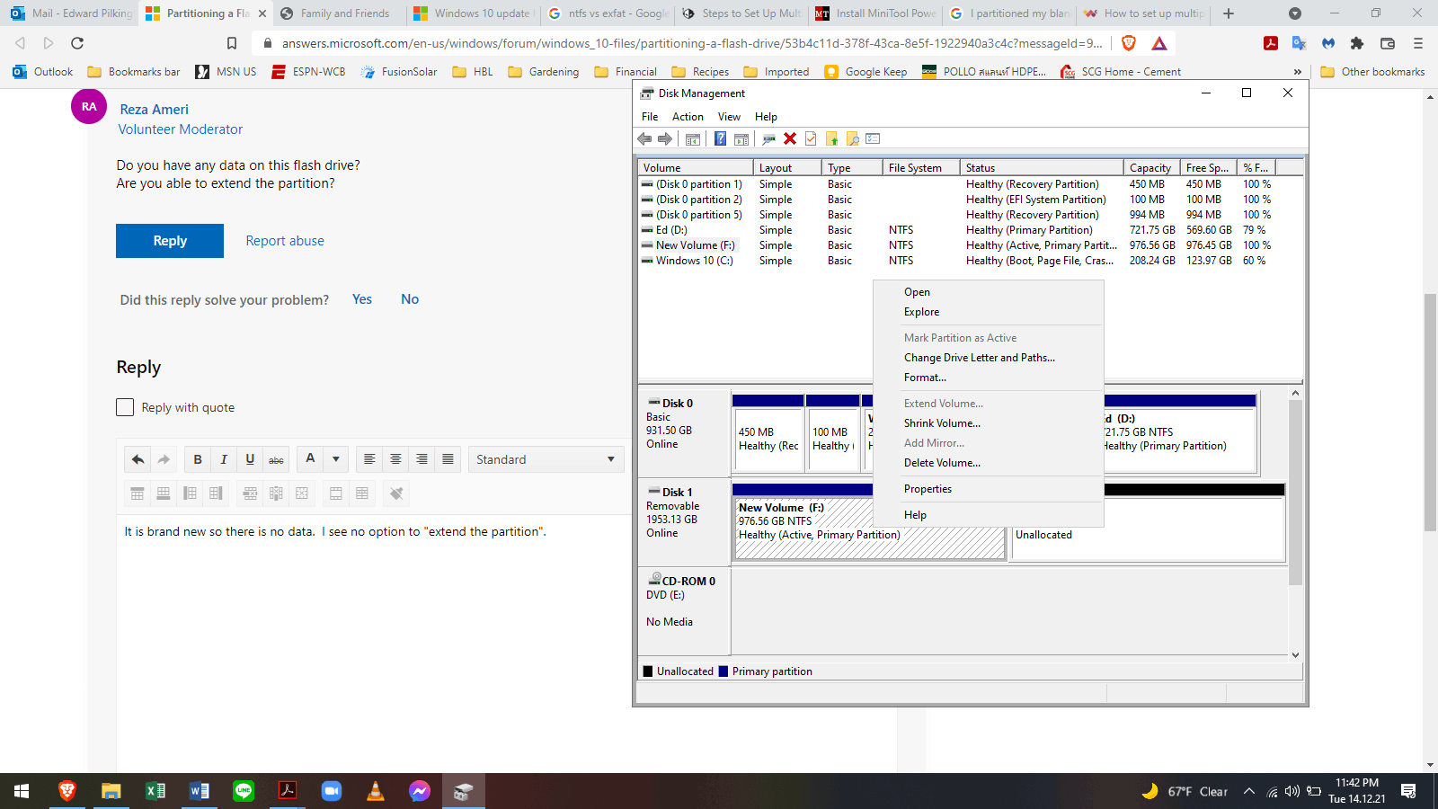This screenshot has width=1438, height=809.
Task: Open the Standard paragraph style dropdown
Action: coord(546,459)
